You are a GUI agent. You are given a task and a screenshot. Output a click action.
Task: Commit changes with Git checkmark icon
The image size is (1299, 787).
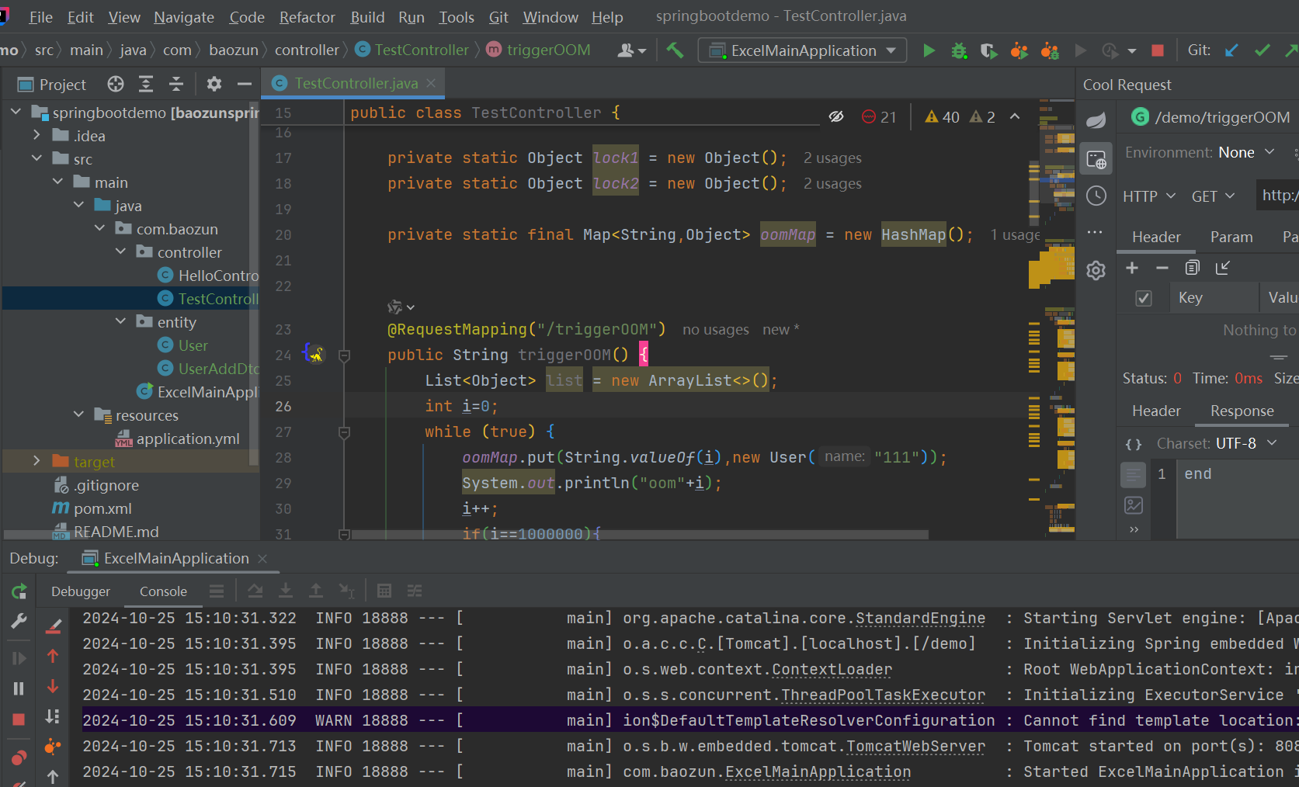[1263, 50]
